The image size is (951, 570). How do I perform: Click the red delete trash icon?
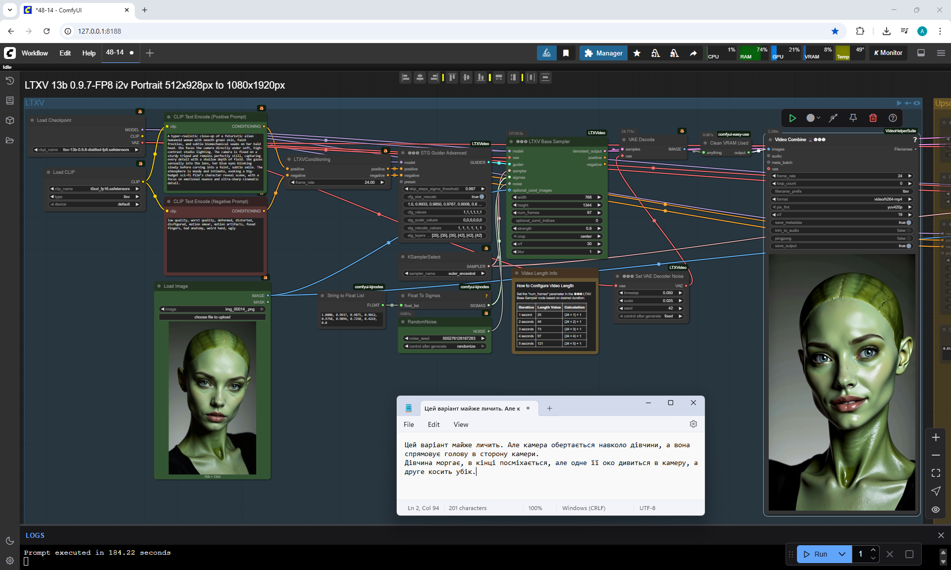873,118
